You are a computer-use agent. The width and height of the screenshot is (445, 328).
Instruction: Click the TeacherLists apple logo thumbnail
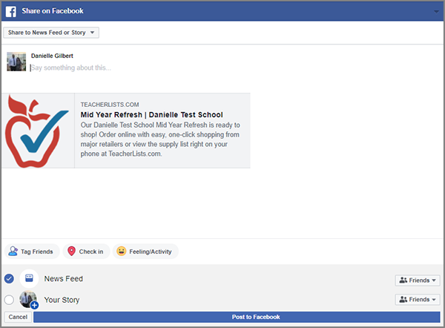pos(38,131)
